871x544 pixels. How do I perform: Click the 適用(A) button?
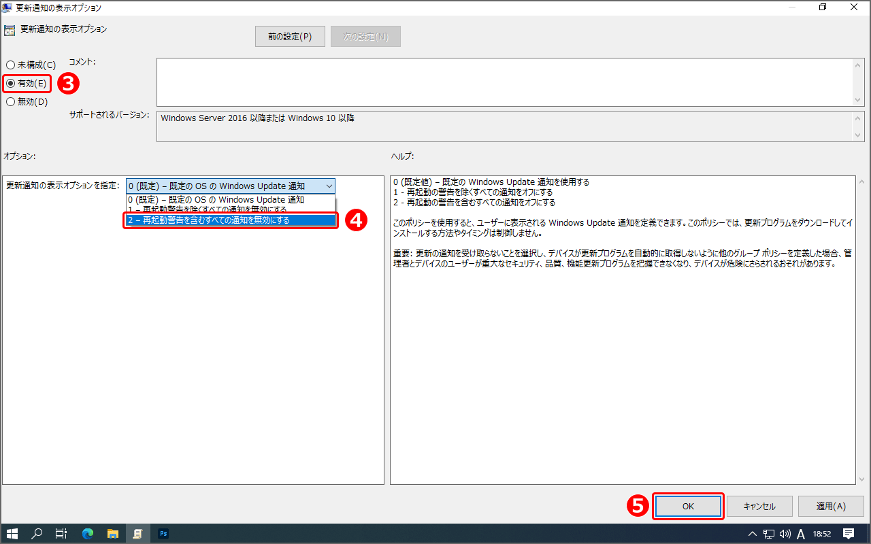tap(831, 507)
